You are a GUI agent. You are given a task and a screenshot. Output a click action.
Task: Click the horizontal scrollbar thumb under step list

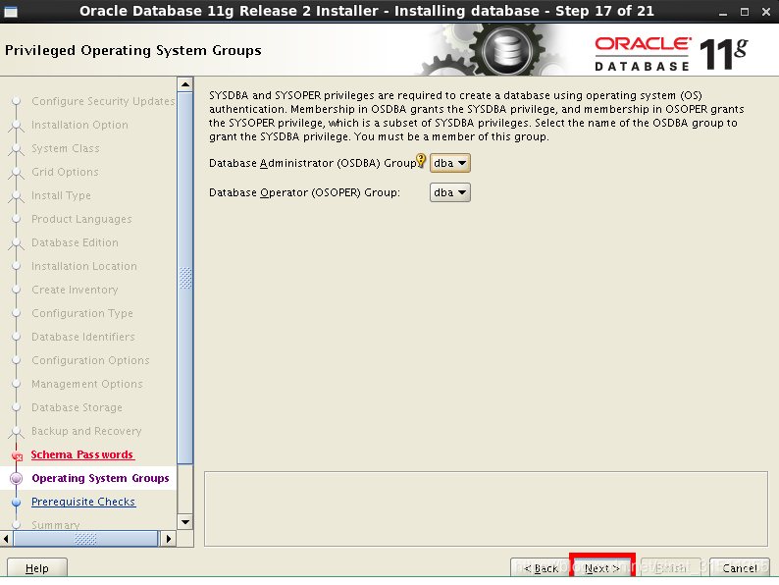point(85,538)
